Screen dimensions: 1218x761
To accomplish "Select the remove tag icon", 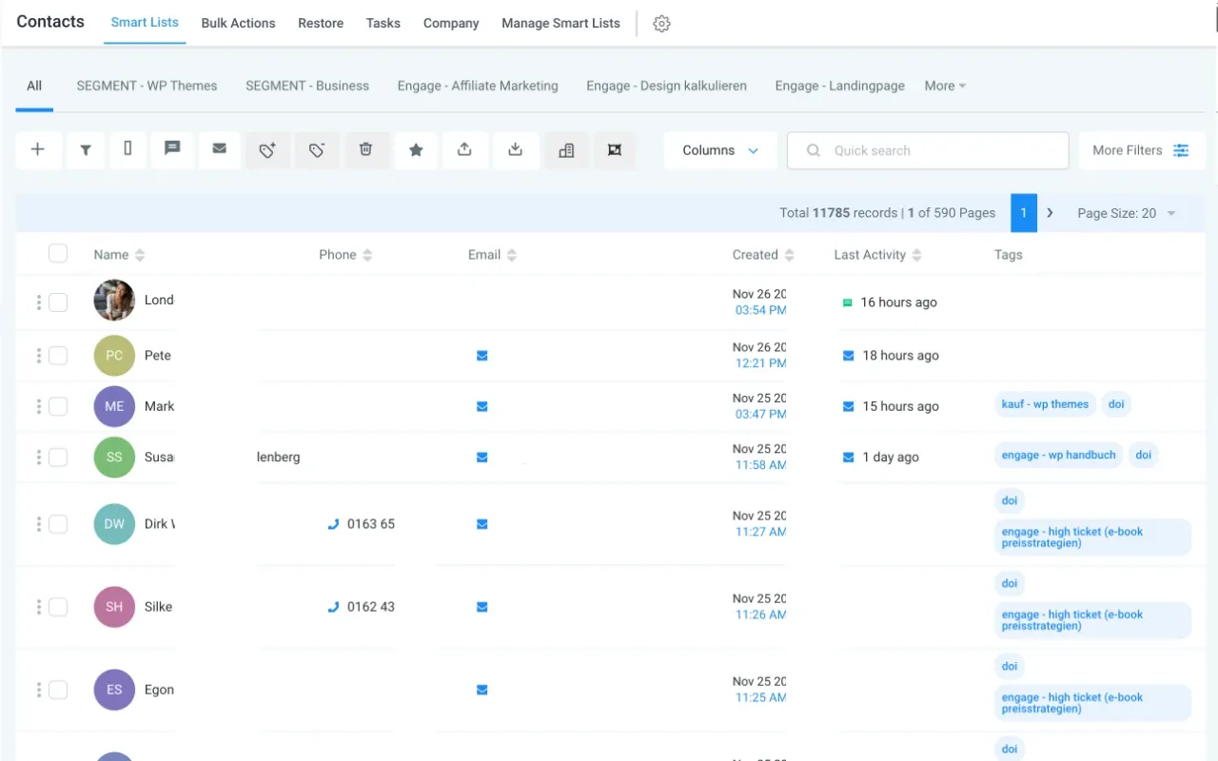I will coord(317,149).
